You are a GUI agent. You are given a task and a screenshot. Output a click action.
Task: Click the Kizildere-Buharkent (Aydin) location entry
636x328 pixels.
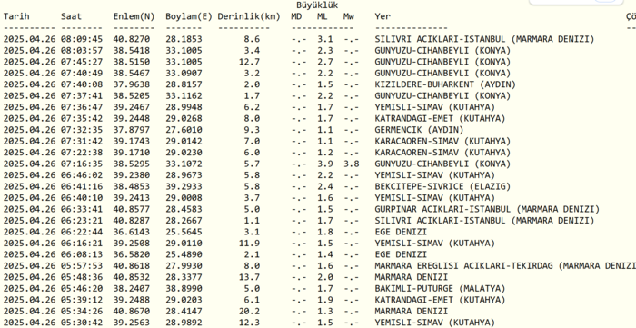445,84
